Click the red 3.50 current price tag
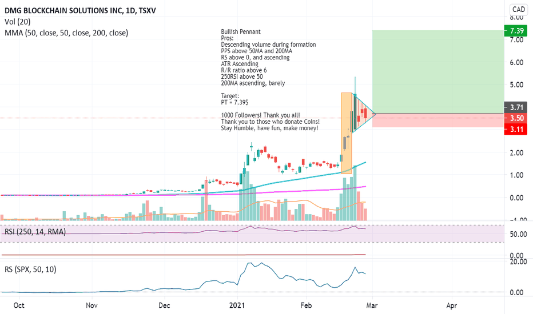This screenshot has width=533, height=314. (516, 118)
